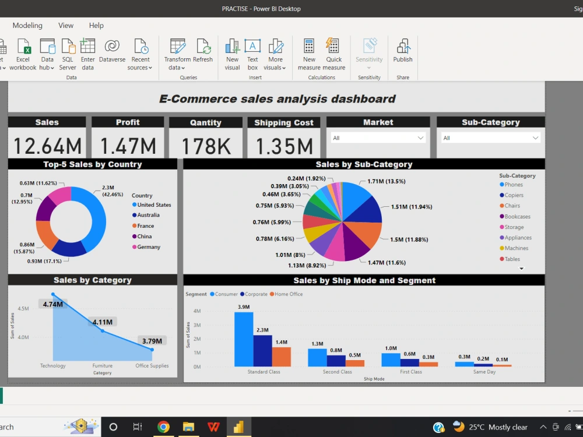The height and width of the screenshot is (437, 583).
Task: Insert a Text box on the canvas
Action: (252, 51)
